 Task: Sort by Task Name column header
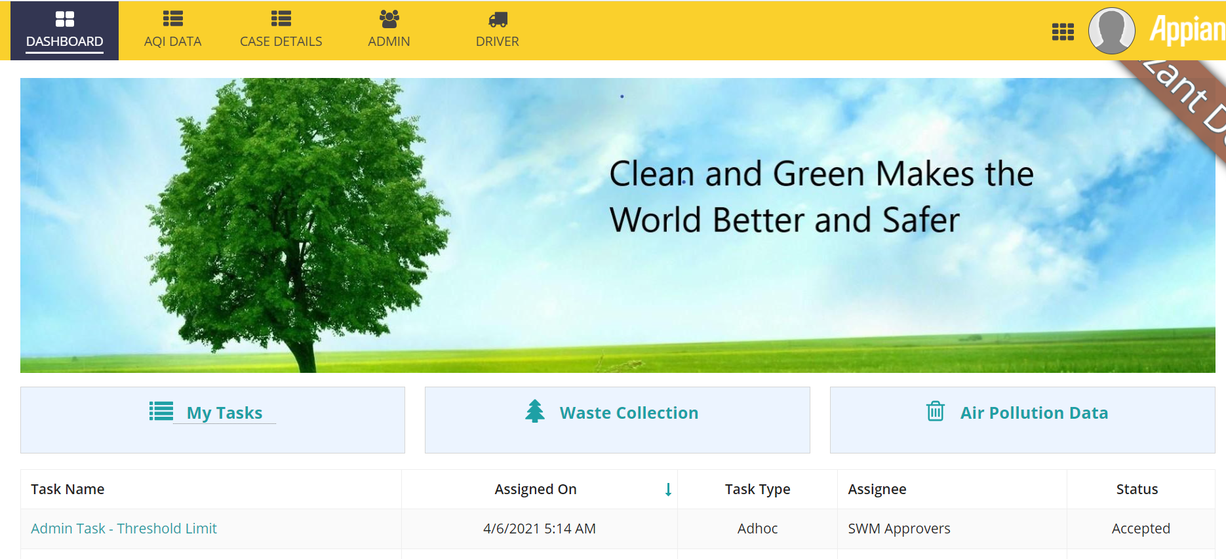tap(68, 490)
